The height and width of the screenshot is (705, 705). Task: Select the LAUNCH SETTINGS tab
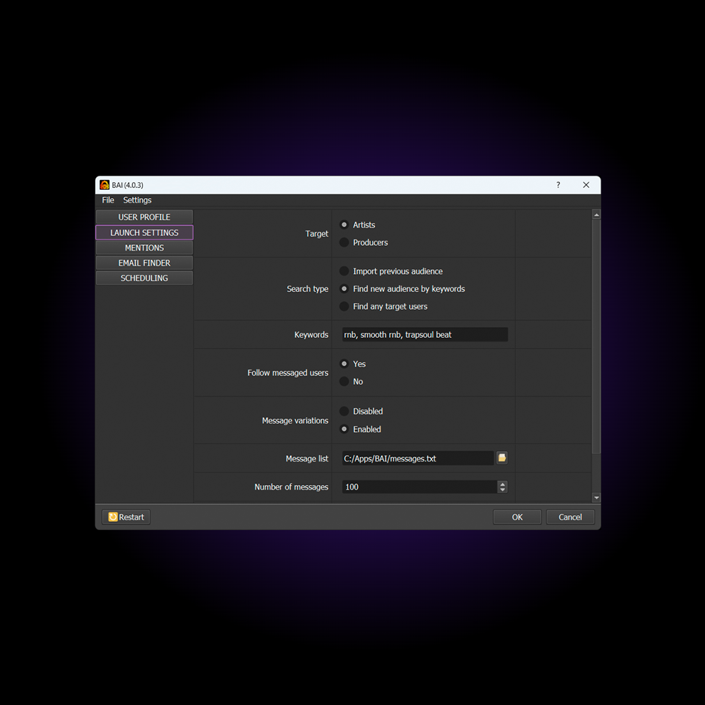(x=144, y=232)
